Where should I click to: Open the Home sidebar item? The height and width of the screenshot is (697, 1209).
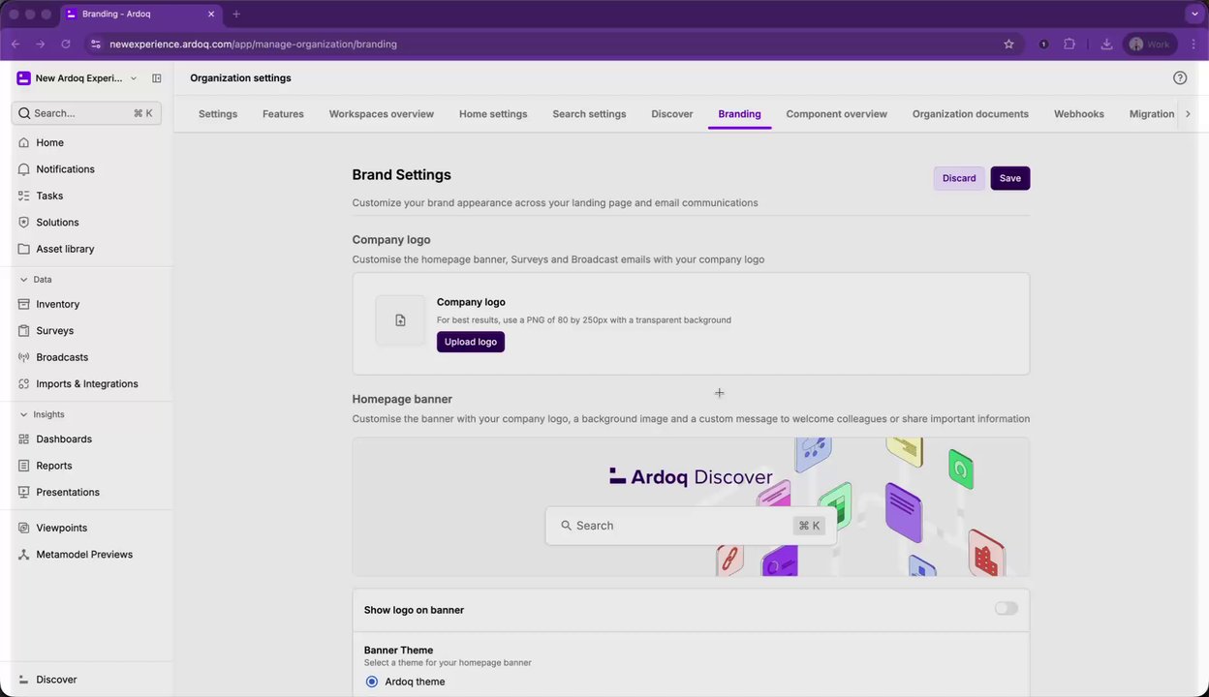point(49,142)
